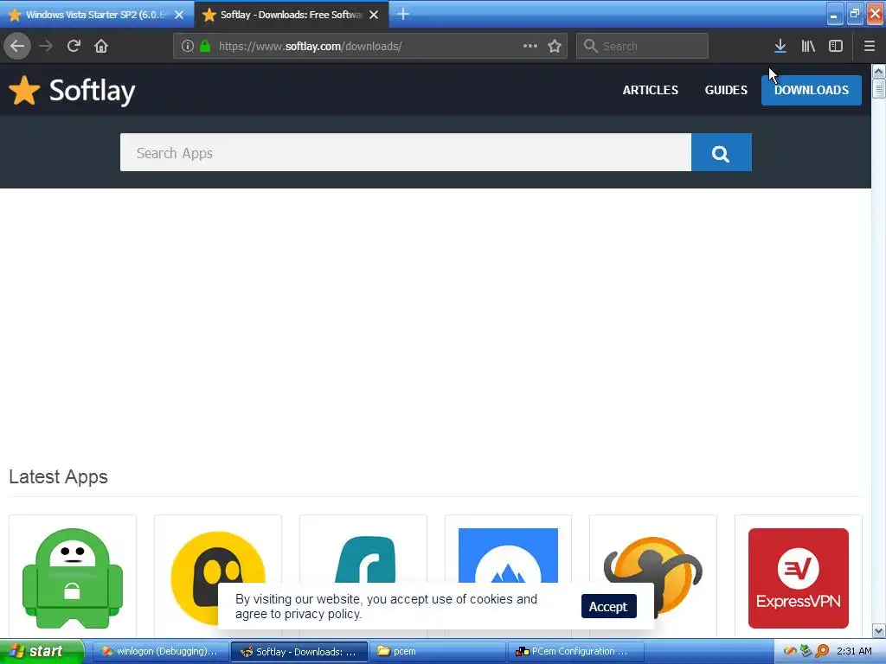Open the GUIDES menu item
The image size is (886, 664).
pyautogui.click(x=726, y=90)
